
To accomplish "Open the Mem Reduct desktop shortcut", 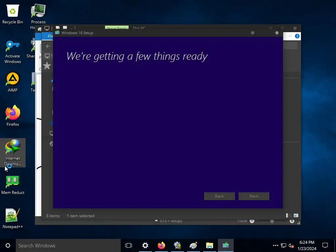I will pyautogui.click(x=13, y=185).
